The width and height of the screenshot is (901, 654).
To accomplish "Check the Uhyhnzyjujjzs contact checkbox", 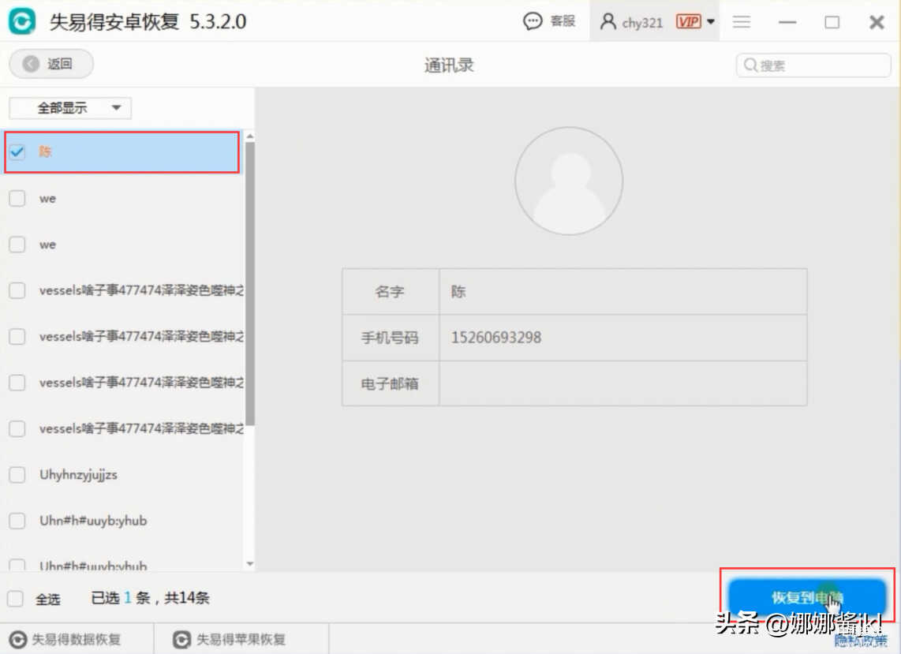I will 17,475.
